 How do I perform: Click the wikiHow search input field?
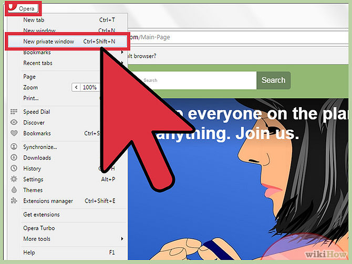(197, 80)
